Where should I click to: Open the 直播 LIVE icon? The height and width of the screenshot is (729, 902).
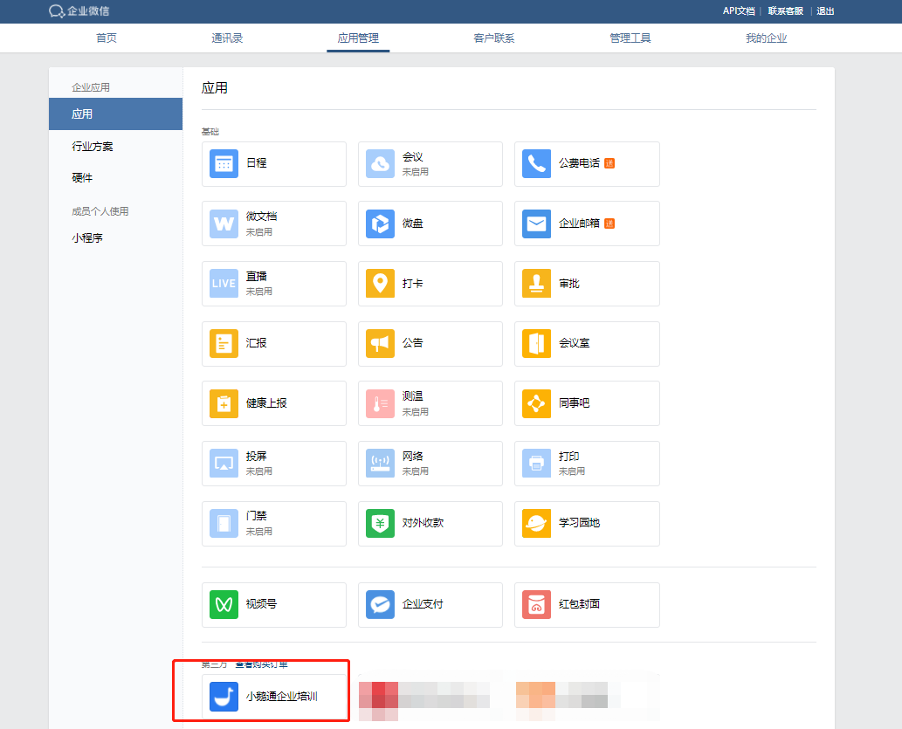[224, 283]
